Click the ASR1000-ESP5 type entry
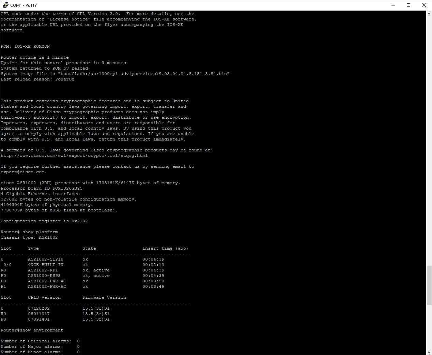The width and height of the screenshot is (432, 355). pyautogui.click(x=44, y=276)
